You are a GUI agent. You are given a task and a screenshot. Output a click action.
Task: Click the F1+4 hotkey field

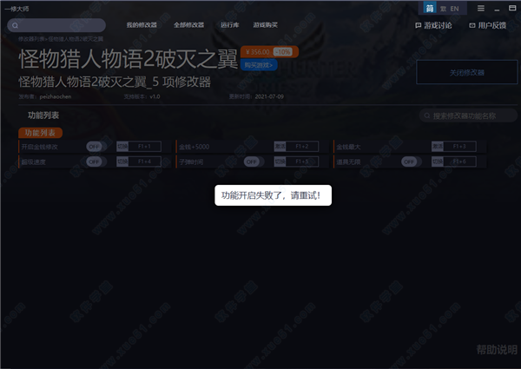144,161
